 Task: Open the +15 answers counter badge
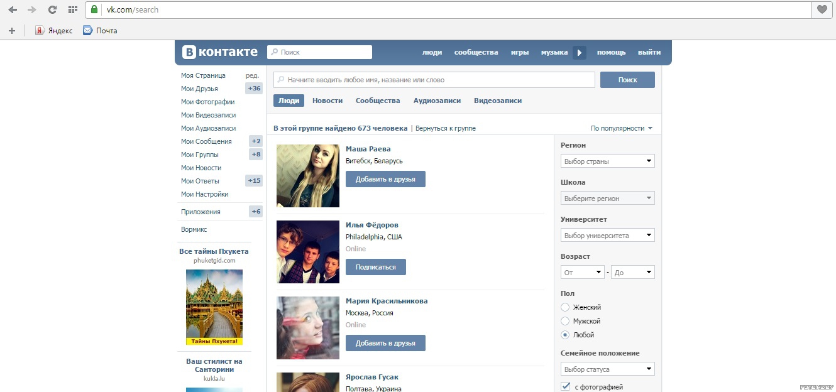click(x=254, y=181)
